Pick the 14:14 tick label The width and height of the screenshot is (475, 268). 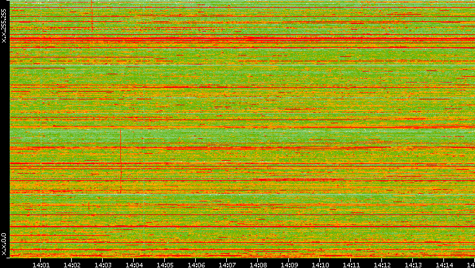coord(445,265)
